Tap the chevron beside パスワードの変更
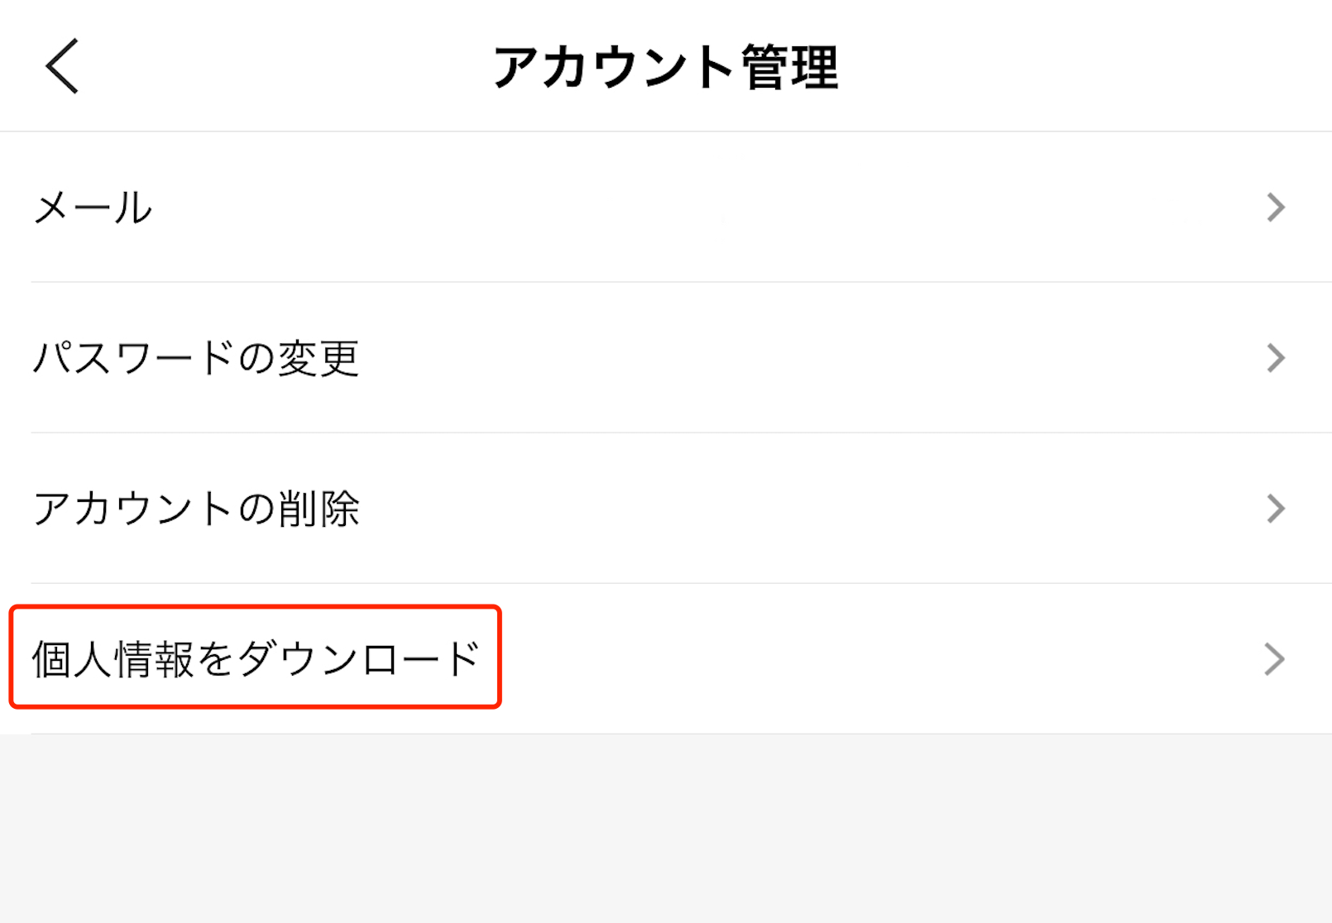The image size is (1332, 923). tap(1275, 358)
